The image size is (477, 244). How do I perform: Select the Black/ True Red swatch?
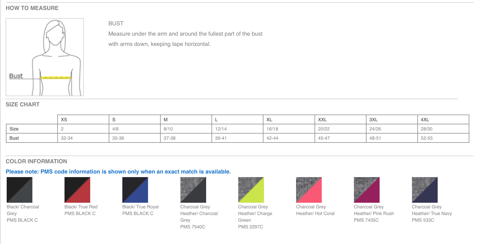(x=77, y=190)
